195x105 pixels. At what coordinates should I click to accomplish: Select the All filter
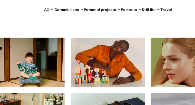coord(46,10)
